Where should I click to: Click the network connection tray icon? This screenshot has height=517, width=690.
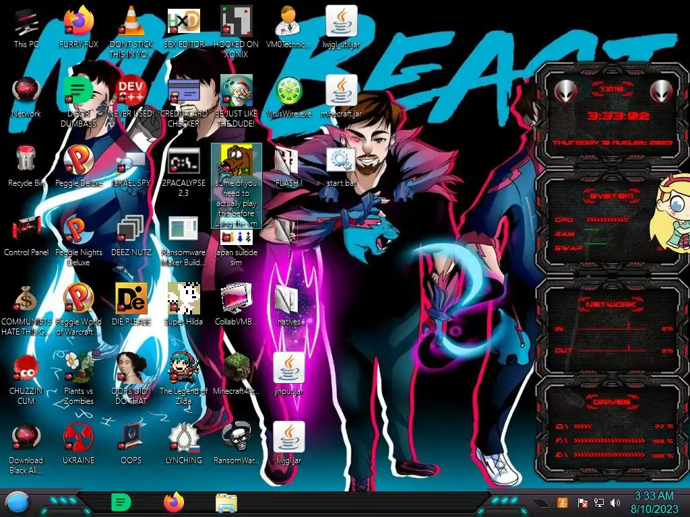pyautogui.click(x=598, y=502)
